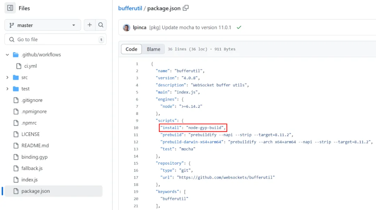Click the repository url github.com/websockets/bufferutil text

pos(226,177)
